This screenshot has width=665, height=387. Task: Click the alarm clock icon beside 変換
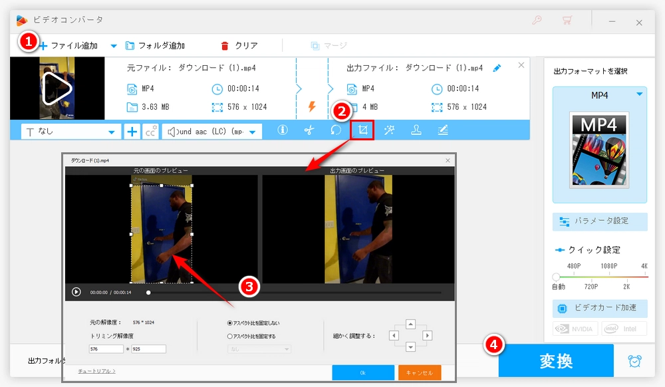coord(635,360)
